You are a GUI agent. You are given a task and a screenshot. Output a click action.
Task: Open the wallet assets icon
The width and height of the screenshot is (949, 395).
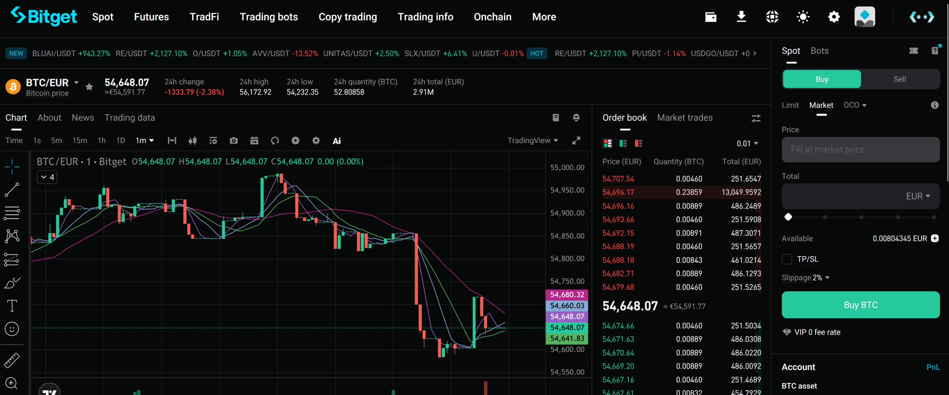(711, 17)
